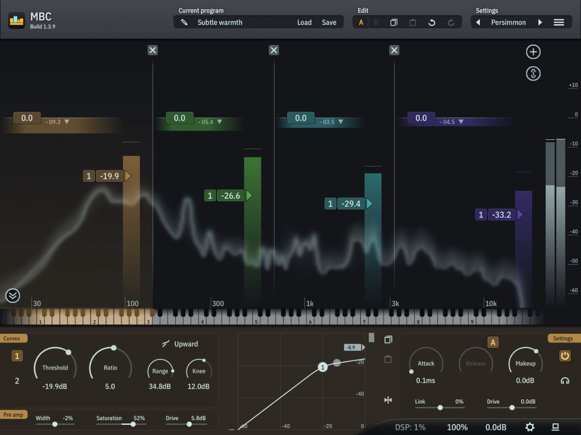Click the Load program button
The height and width of the screenshot is (435, 581).
304,22
